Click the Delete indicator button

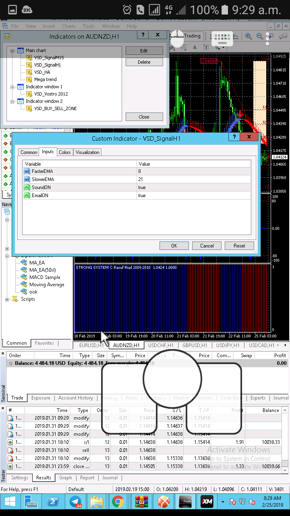tap(144, 62)
